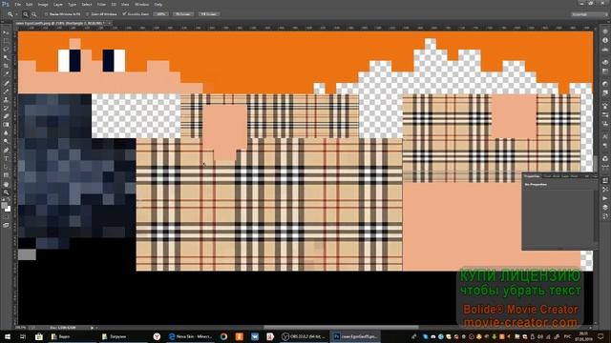Click the vertical canvas scrollbar
This screenshot has height=343, width=611.
tap(595, 163)
